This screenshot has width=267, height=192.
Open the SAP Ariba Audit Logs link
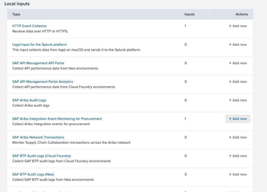(29, 100)
